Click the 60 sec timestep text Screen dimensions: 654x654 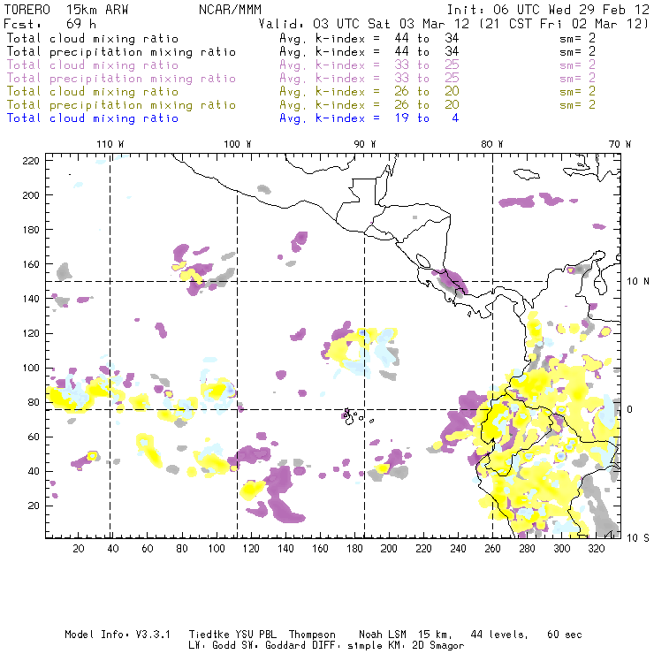coord(565,635)
